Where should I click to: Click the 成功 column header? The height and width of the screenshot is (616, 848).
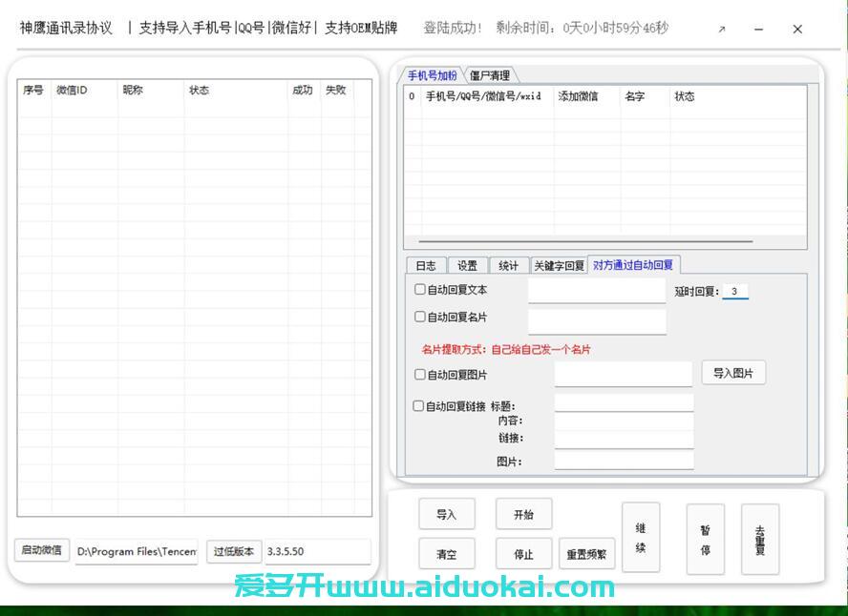point(303,91)
